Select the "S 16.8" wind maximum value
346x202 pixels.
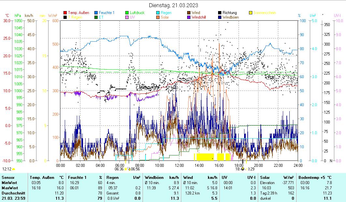212,188
